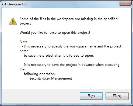Image resolution: width=133 pixels, height=106 pixels.
Task: Click the empty title bar area left of the close button
Action: (72, 4)
